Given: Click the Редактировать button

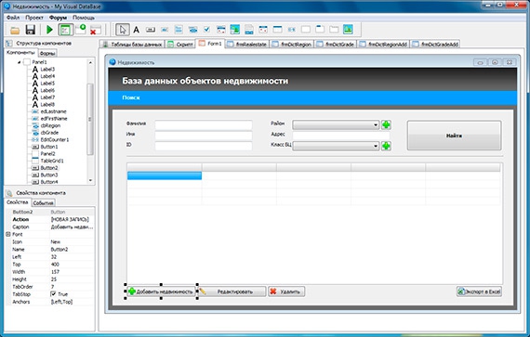Looking at the screenshot, I should [x=232, y=292].
